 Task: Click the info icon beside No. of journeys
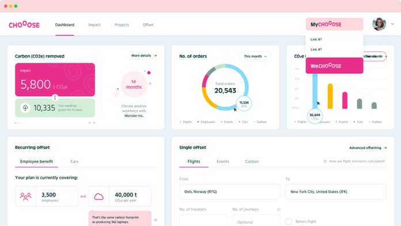[278, 209]
